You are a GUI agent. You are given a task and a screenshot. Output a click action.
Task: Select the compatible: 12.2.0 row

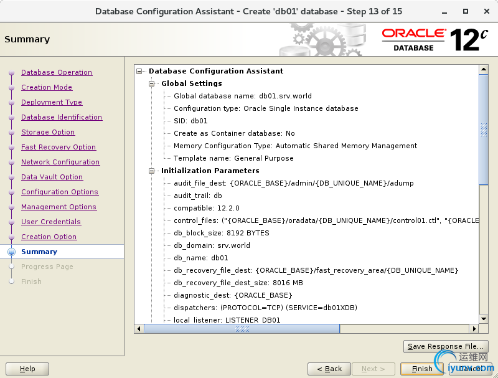coord(207,208)
